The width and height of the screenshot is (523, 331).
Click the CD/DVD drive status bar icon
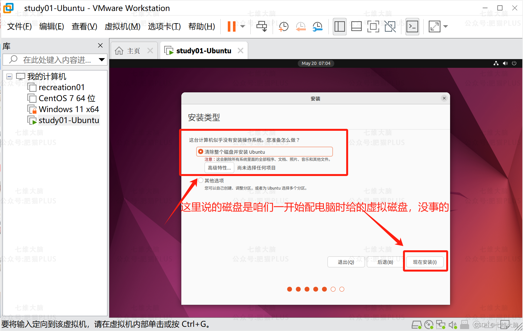pyautogui.click(x=429, y=325)
